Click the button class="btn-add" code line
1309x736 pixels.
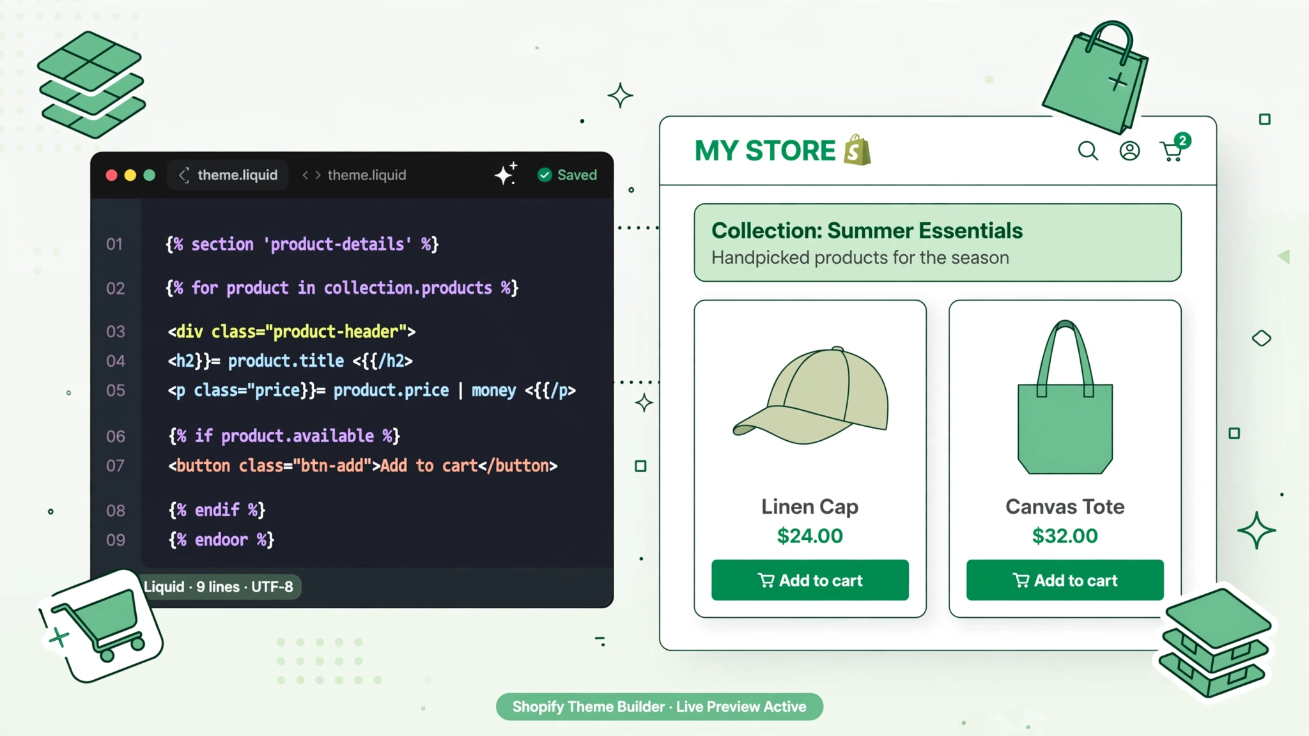click(363, 466)
